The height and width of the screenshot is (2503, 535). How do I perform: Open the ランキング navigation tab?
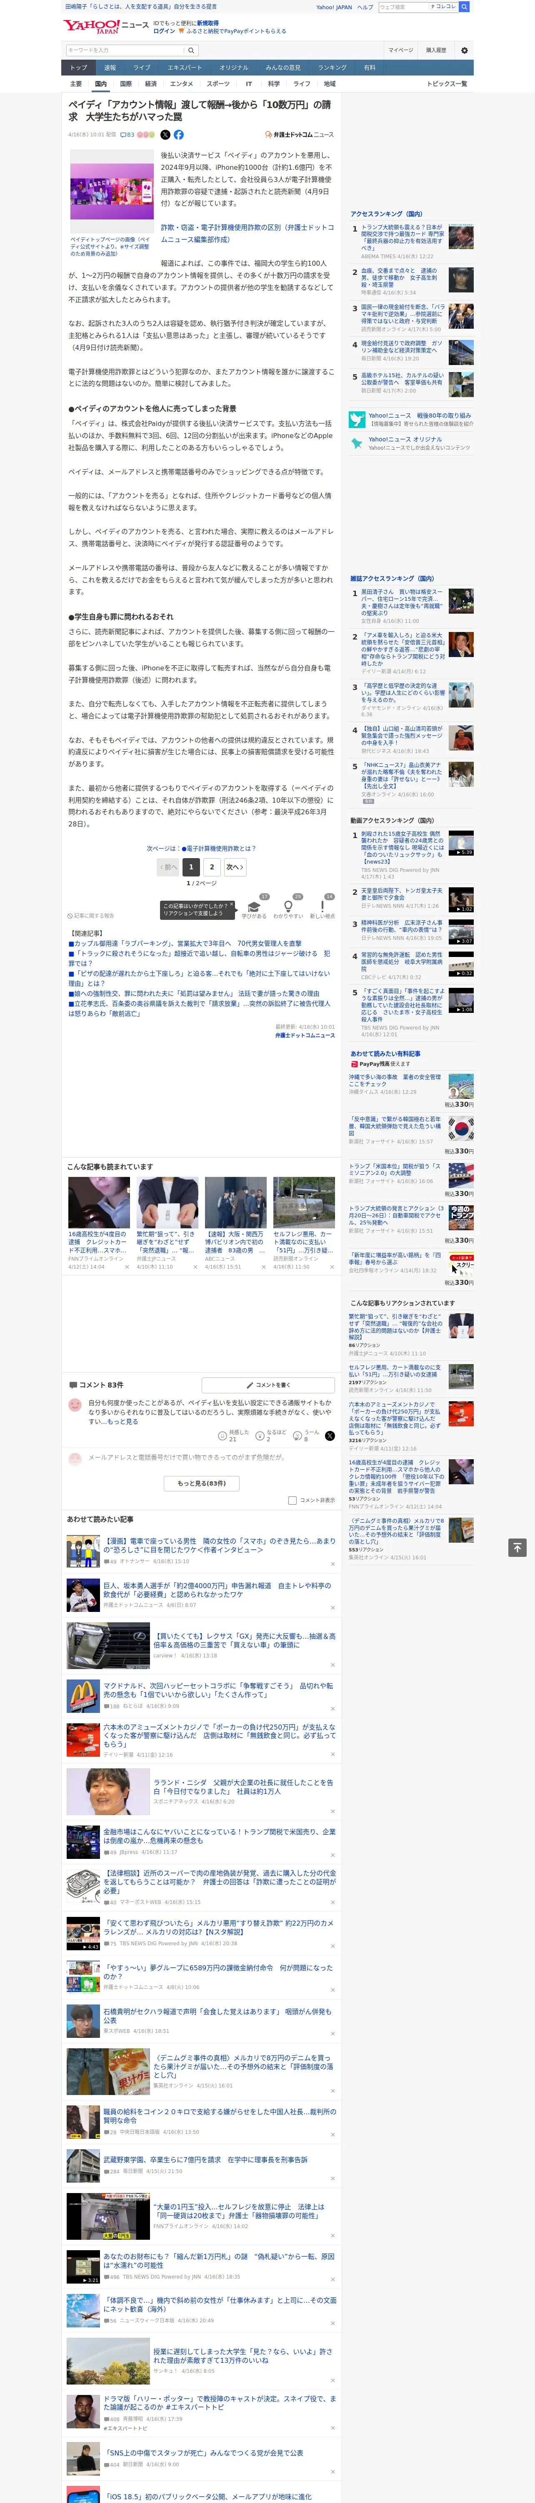(332, 68)
